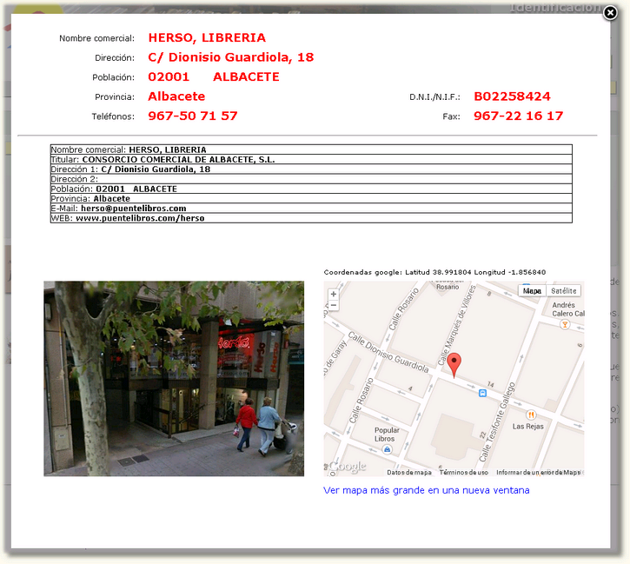Select Las Rejas restaurant icon

click(530, 415)
